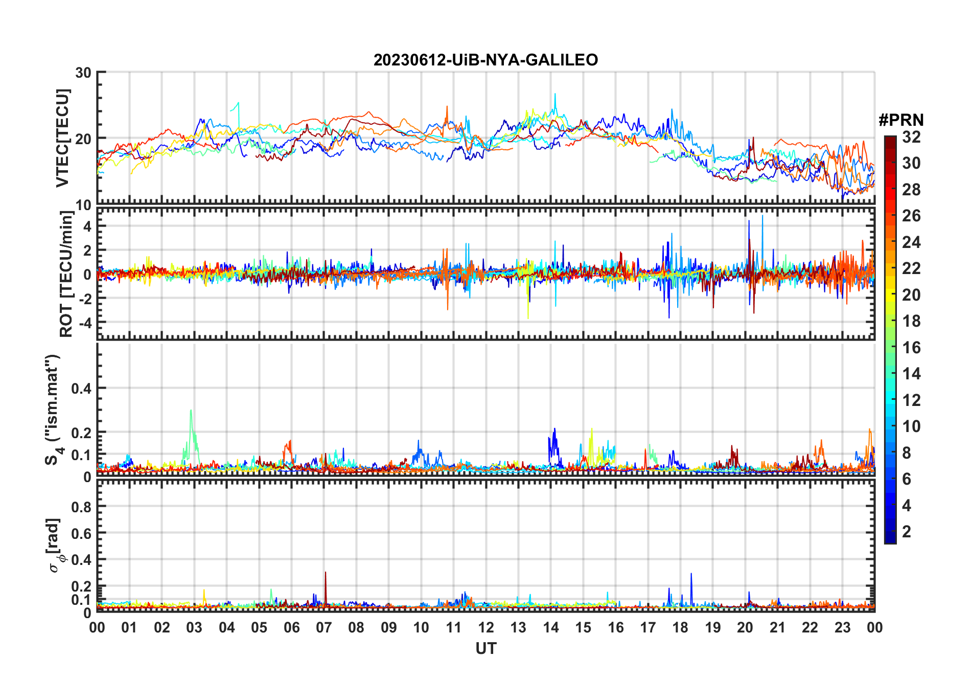This screenshot has height=680, width=972.
Task: Click the 03 UT tick label
Action: point(194,628)
